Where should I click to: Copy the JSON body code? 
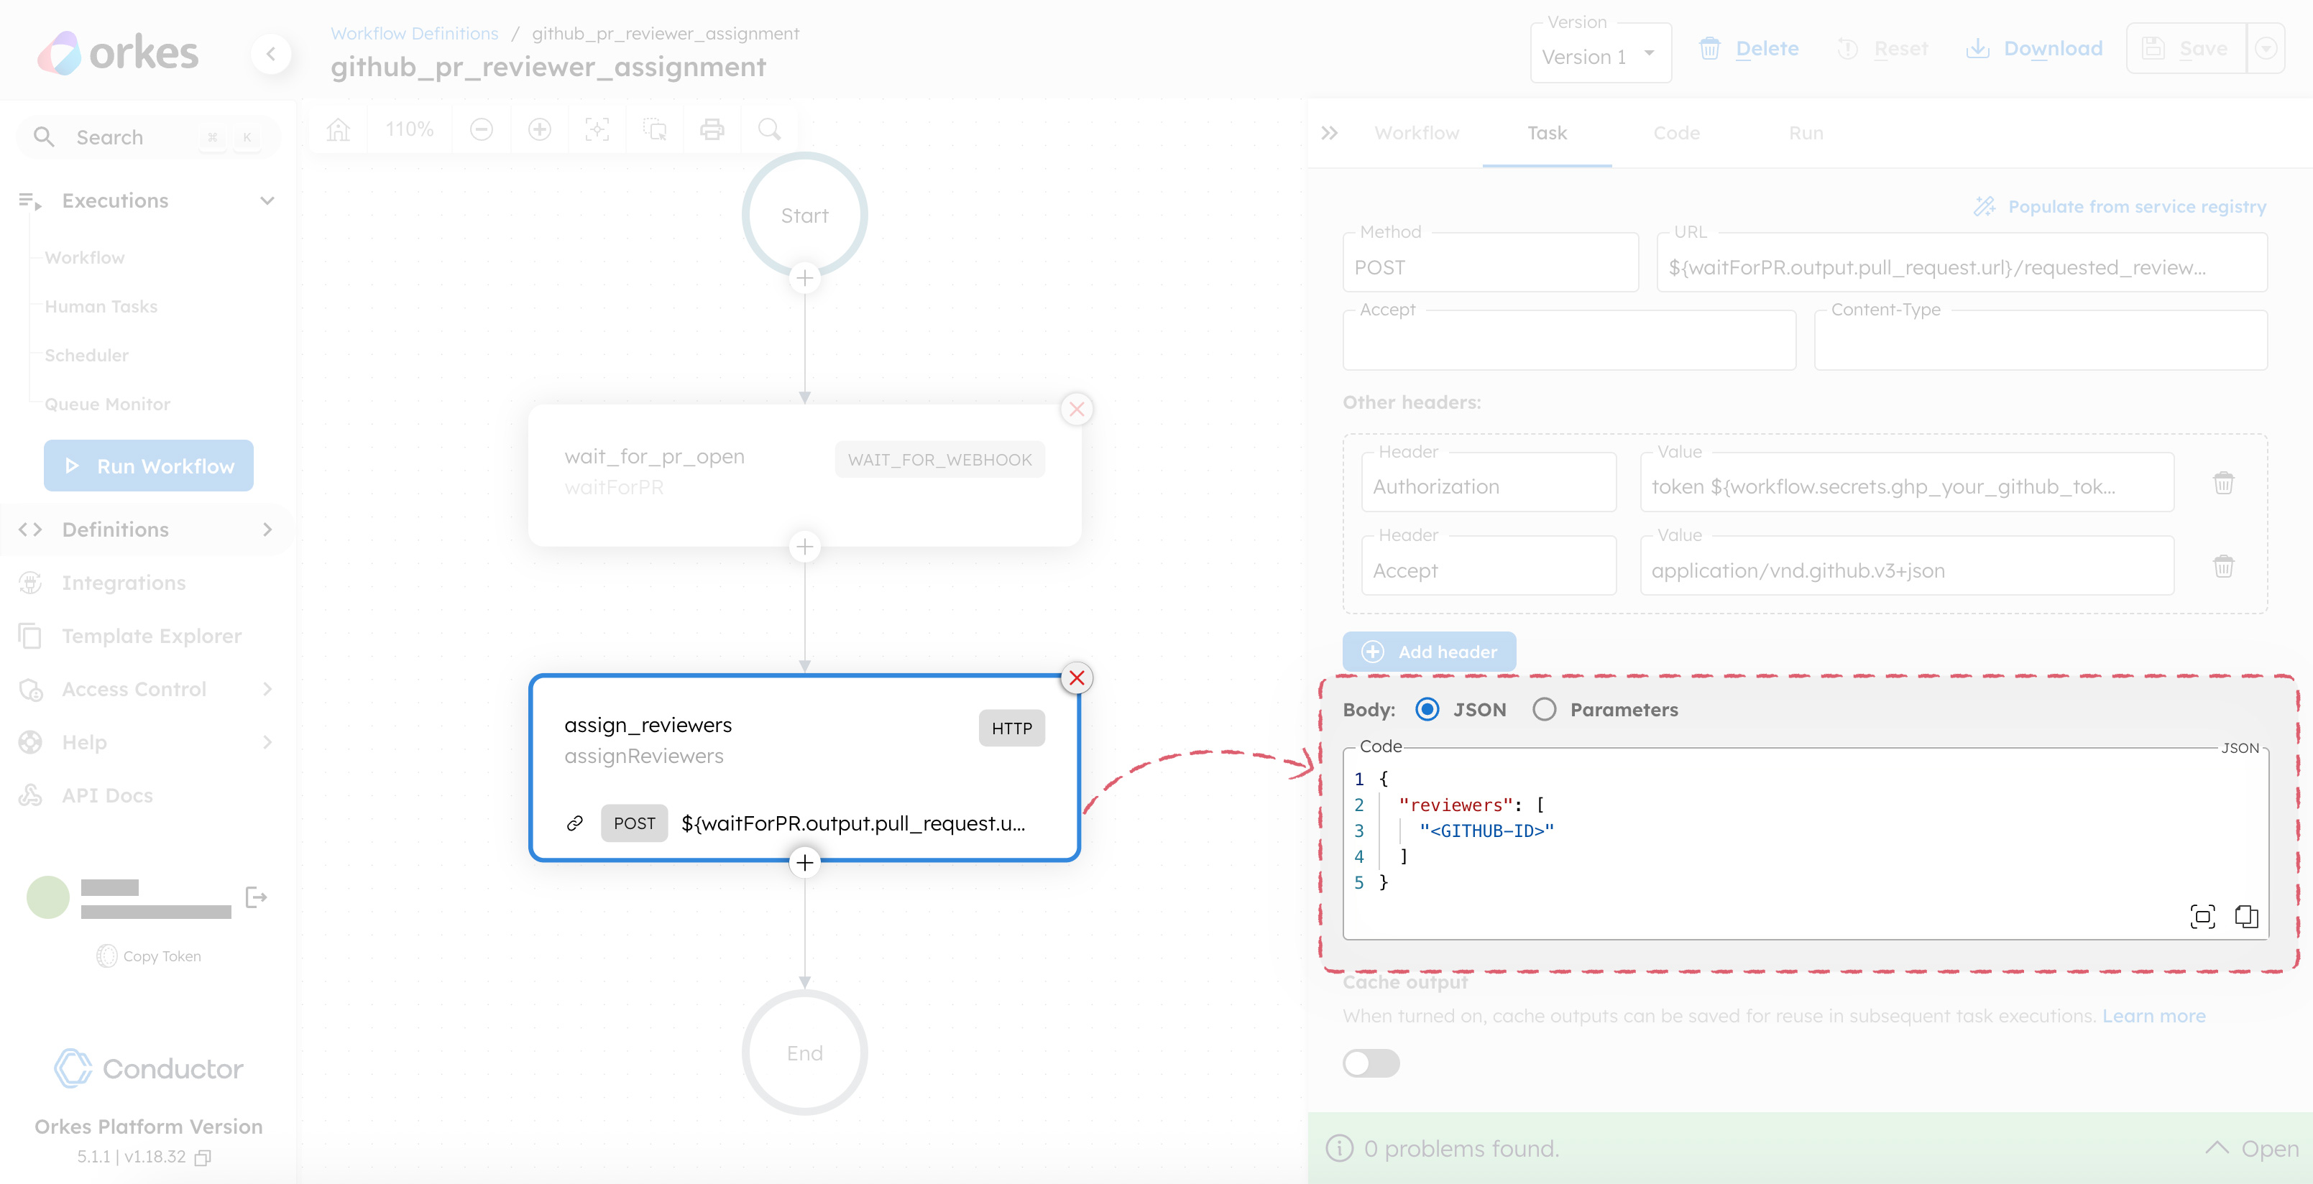pyautogui.click(x=2247, y=917)
